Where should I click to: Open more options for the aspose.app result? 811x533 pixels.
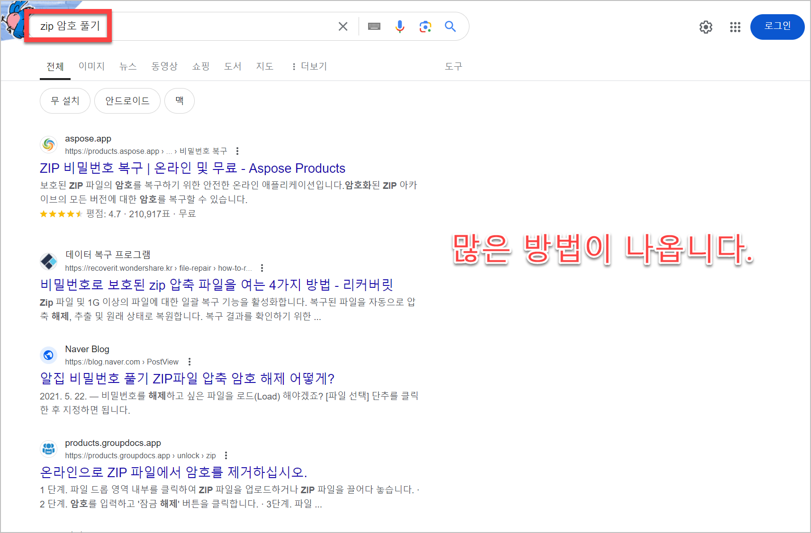[237, 151]
